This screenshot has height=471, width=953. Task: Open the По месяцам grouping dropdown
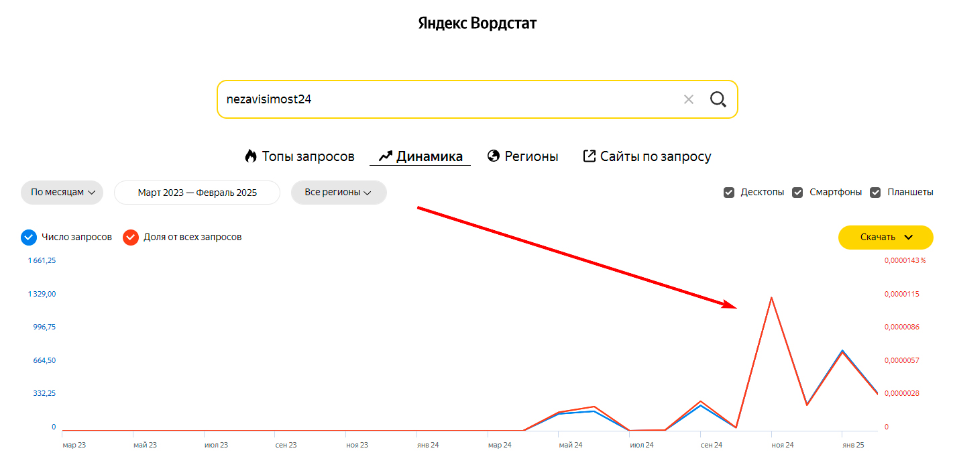pyautogui.click(x=62, y=193)
